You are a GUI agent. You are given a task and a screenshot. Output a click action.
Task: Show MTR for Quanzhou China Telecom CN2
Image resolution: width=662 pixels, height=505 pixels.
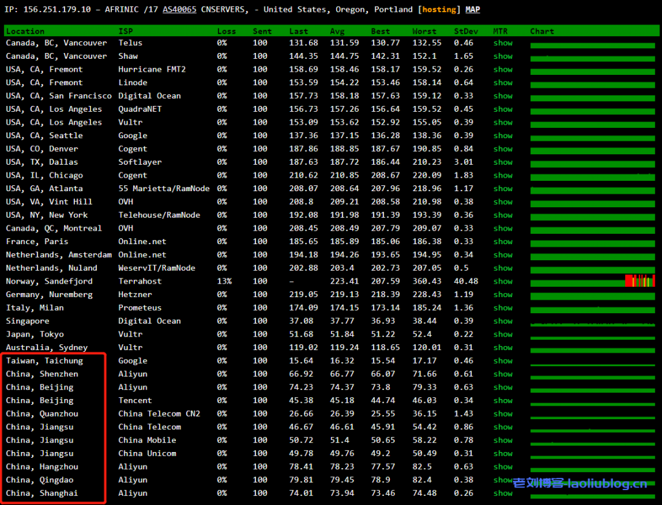tap(502, 414)
